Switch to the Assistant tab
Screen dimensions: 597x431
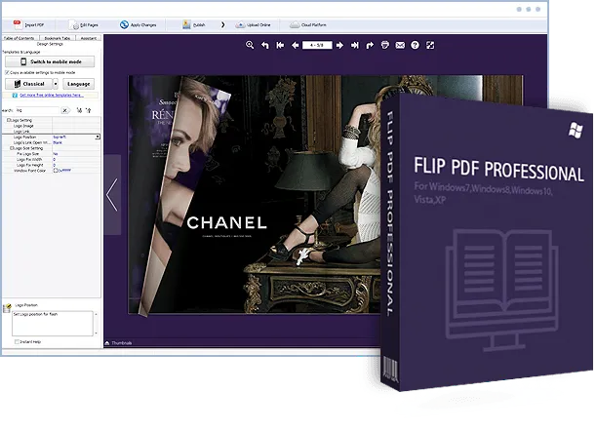89,38
